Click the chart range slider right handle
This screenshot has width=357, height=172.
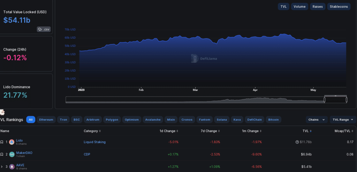(x=347, y=100)
